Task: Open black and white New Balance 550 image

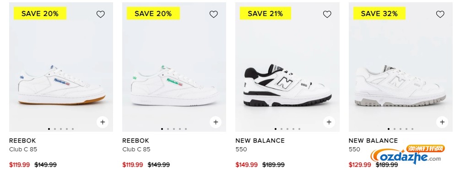Action: (x=287, y=67)
